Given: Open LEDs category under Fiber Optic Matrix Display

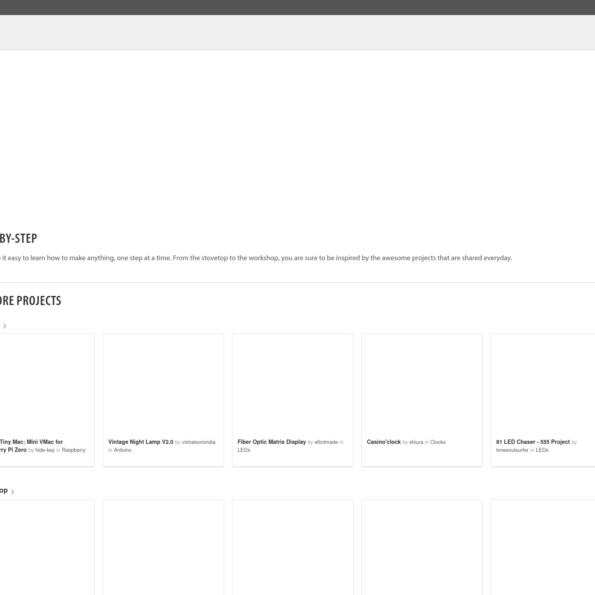Looking at the screenshot, I should coord(244,450).
